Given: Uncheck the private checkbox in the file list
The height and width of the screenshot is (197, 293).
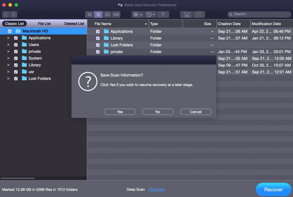Looking at the screenshot, I should (x=98, y=52).
